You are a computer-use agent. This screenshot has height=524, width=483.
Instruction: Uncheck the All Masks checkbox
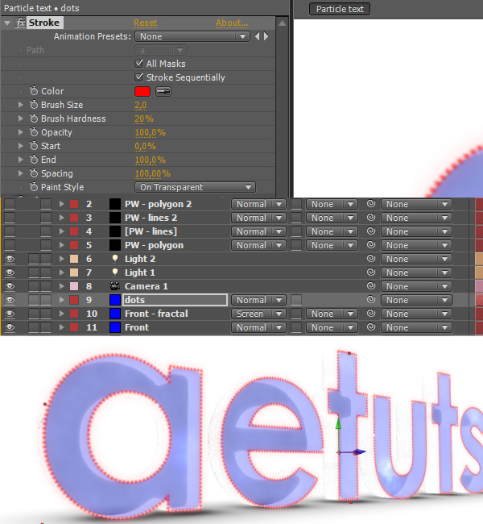coord(138,64)
